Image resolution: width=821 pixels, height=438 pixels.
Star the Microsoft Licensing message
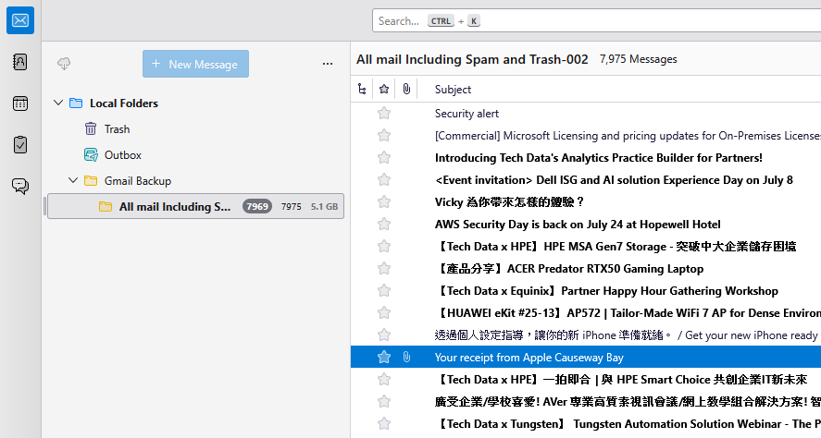tap(384, 135)
